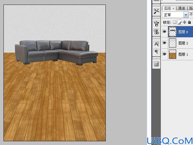Open the Character panel icon

click(x=156, y=44)
